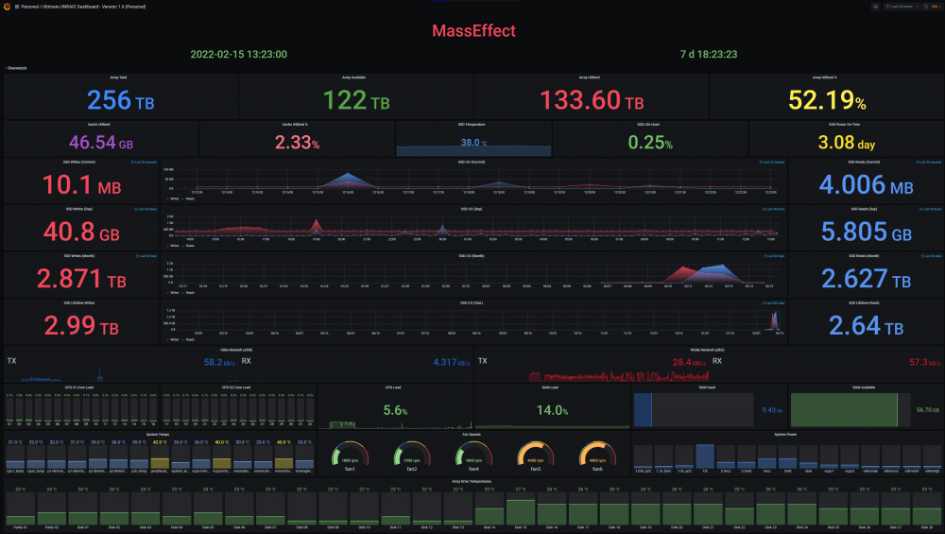This screenshot has height=534, width=945.
Task: Toggle Writes series in SSD I/O (Month) legend
Action: tap(172, 293)
